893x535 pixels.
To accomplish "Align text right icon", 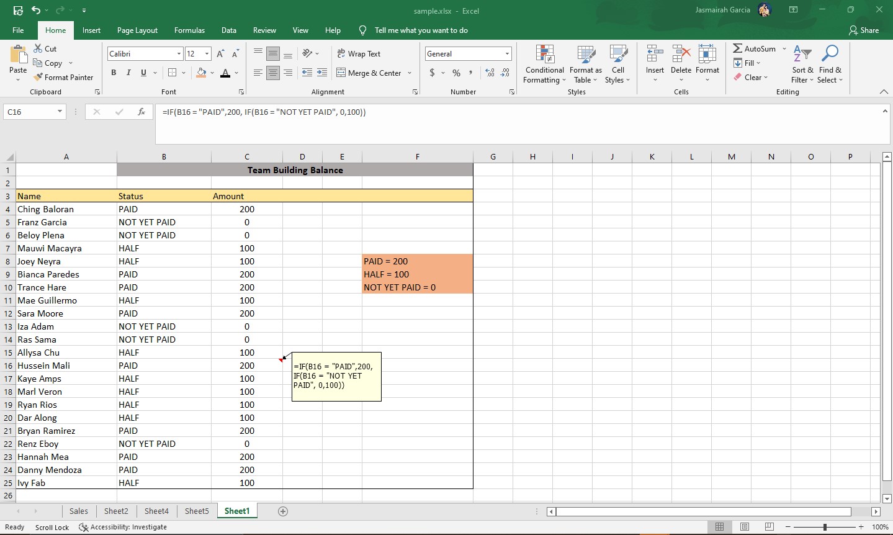I will click(288, 73).
